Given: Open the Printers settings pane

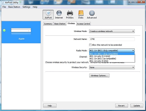Looking at the screenshot, I should 70,15.
